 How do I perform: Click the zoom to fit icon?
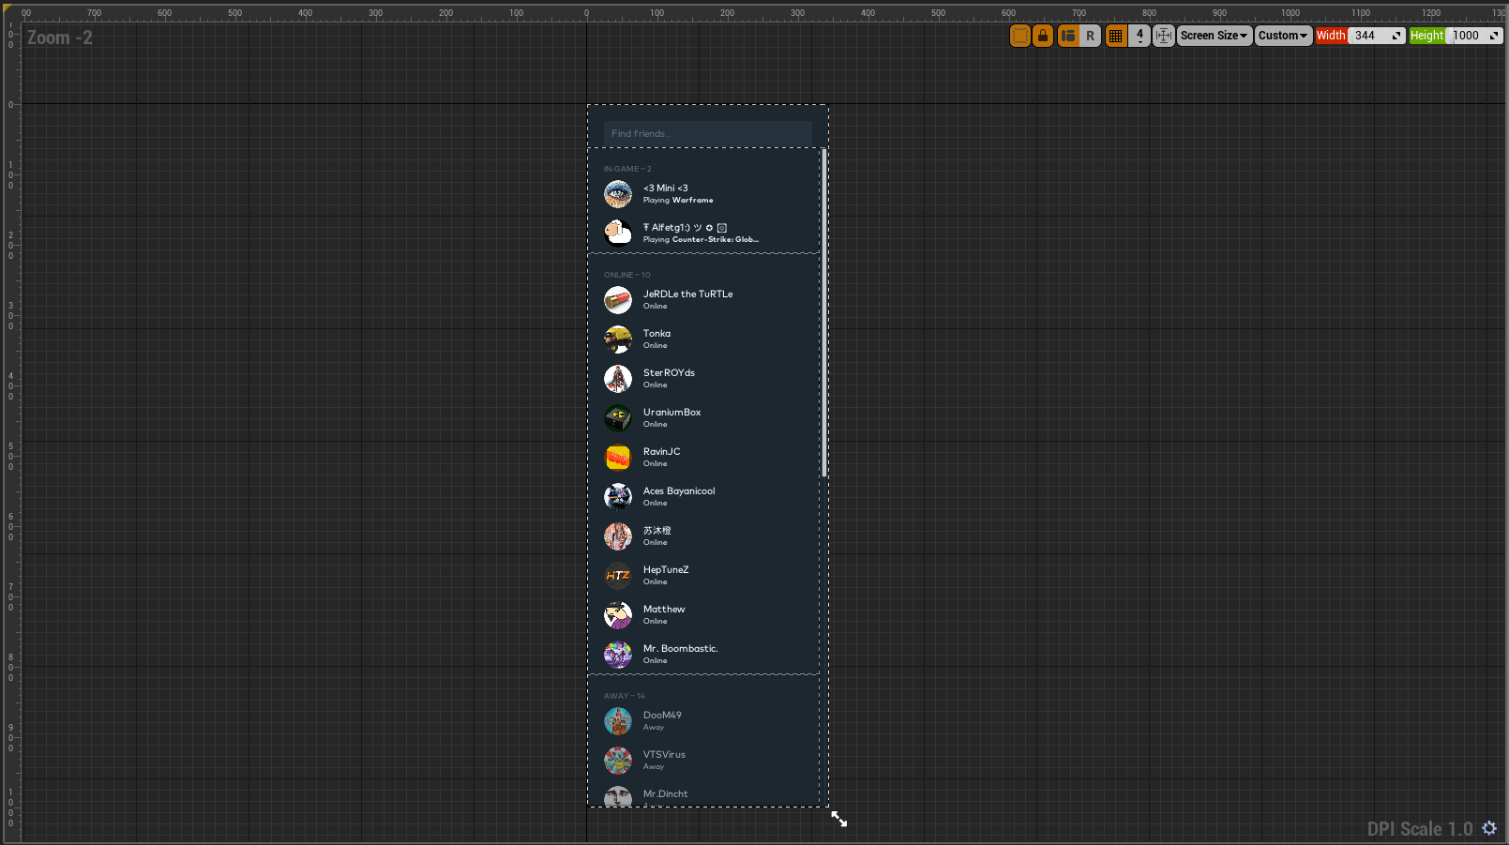pos(1164,36)
